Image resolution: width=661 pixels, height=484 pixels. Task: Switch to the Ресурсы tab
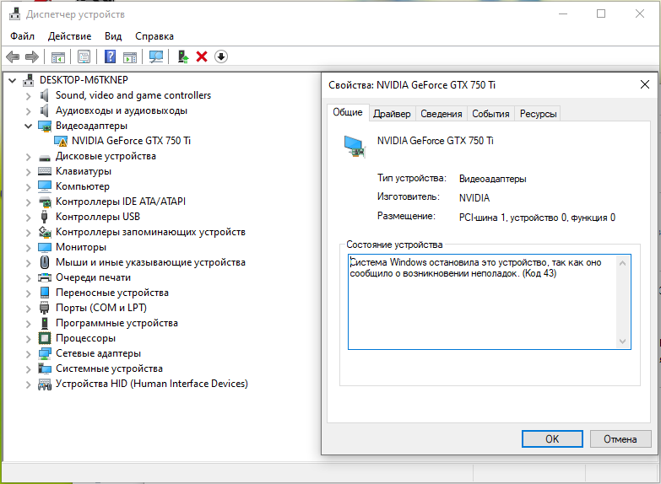(x=539, y=114)
